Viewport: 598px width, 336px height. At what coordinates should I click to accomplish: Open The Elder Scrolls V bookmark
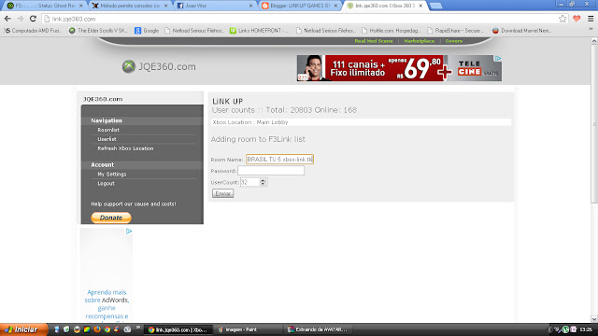coord(98,31)
